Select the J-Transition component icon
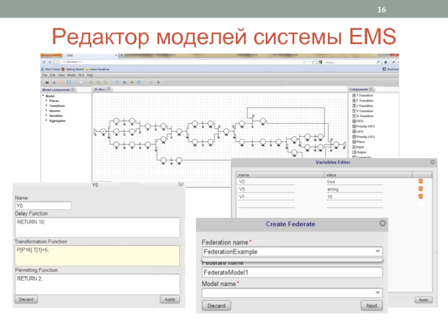 [354, 106]
